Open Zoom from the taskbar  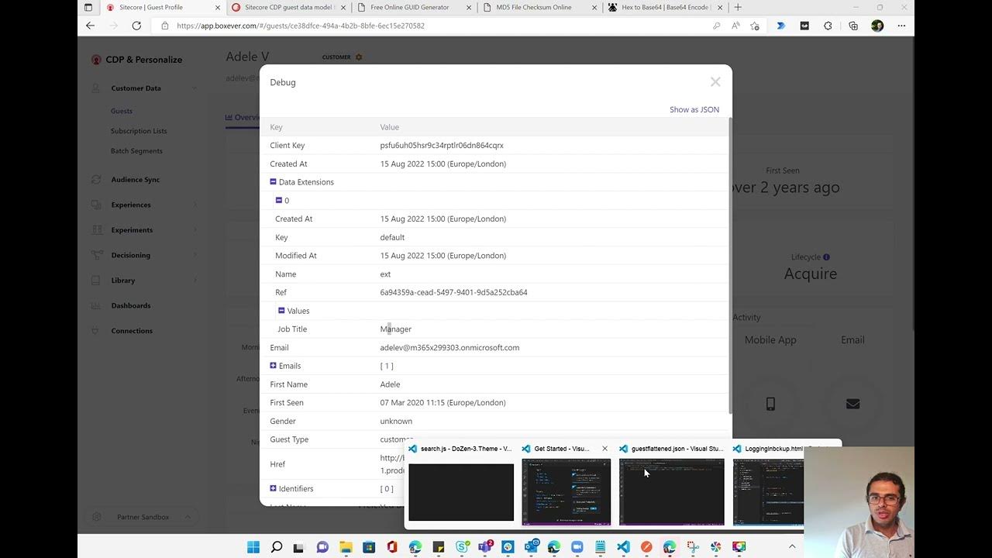coord(577,547)
